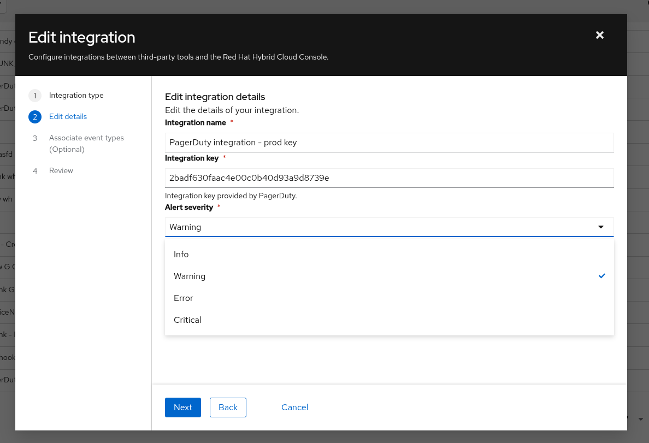
Task: Click the blue checkmark beside Warning
Action: [602, 276]
